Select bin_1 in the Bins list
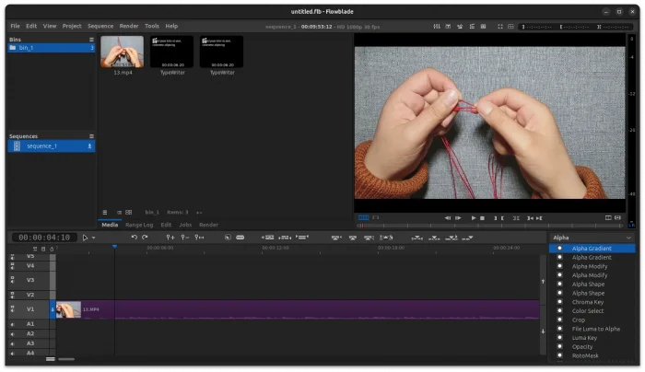Screen dimensions: 645x372 pos(52,48)
